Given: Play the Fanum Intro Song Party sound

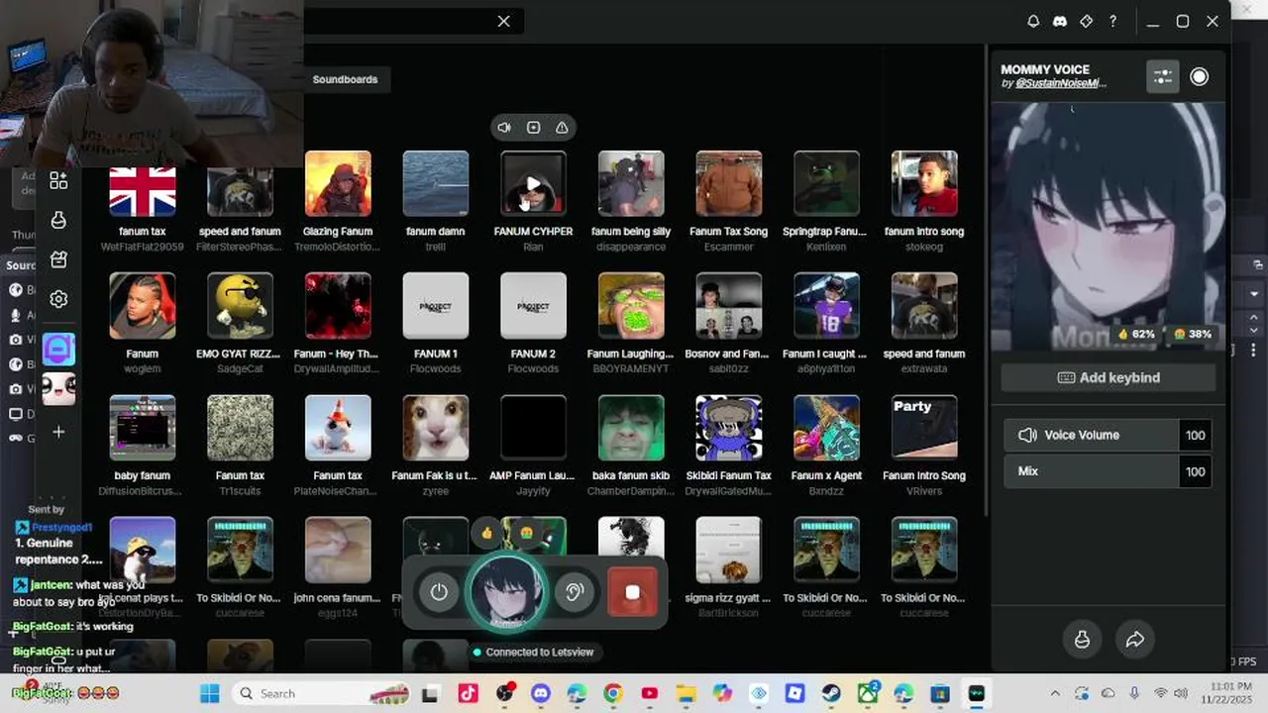Looking at the screenshot, I should pyautogui.click(x=924, y=428).
